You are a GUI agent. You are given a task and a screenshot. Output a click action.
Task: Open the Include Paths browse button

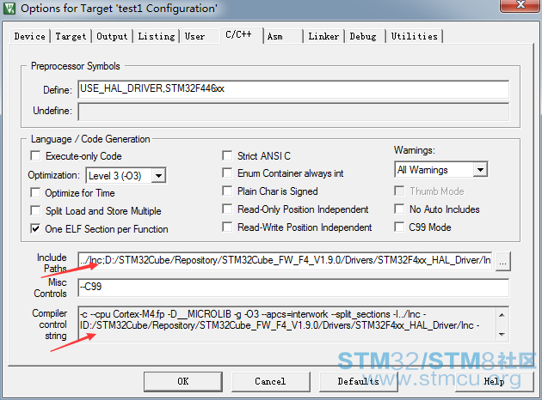point(503,262)
